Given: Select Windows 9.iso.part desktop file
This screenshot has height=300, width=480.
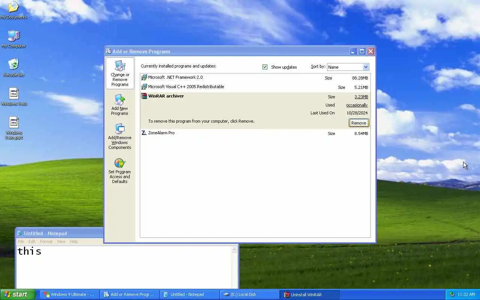Looking at the screenshot, I should pos(14,123).
